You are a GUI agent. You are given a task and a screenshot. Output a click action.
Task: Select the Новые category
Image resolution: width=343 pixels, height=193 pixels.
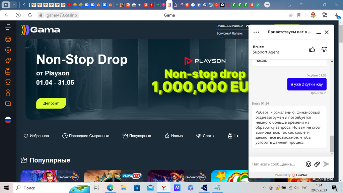(174, 136)
